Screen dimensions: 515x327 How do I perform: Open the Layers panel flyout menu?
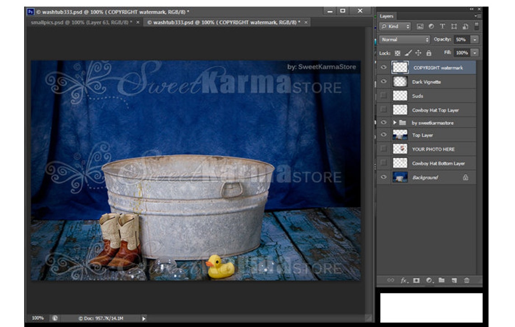click(476, 15)
